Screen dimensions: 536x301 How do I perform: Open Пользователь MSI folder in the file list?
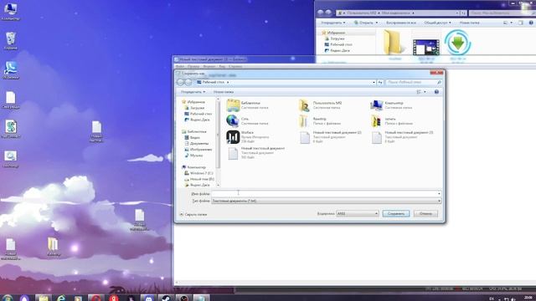click(320, 105)
